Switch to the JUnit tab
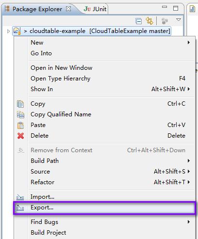 95,9
